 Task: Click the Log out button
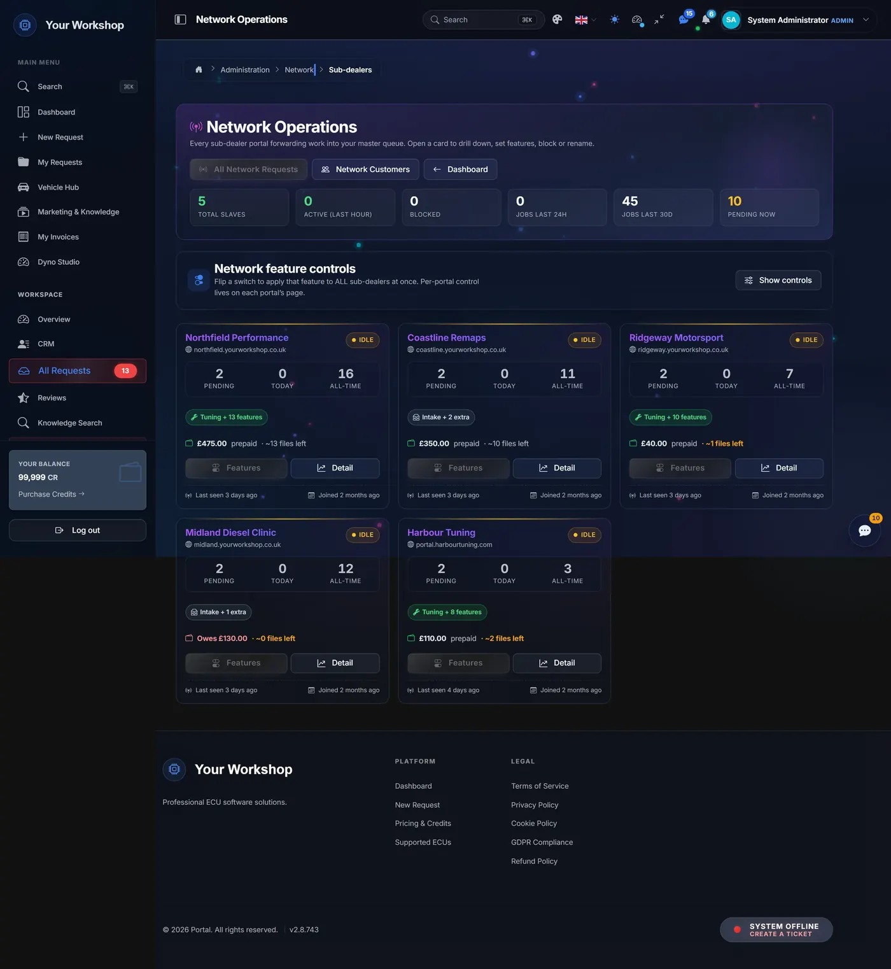78,530
